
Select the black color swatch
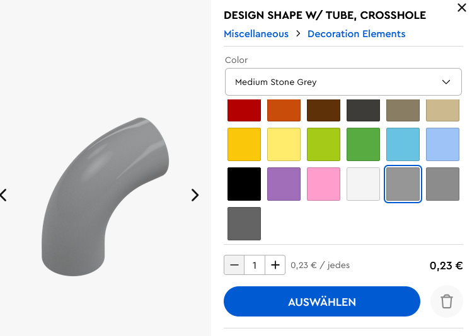pos(244,184)
